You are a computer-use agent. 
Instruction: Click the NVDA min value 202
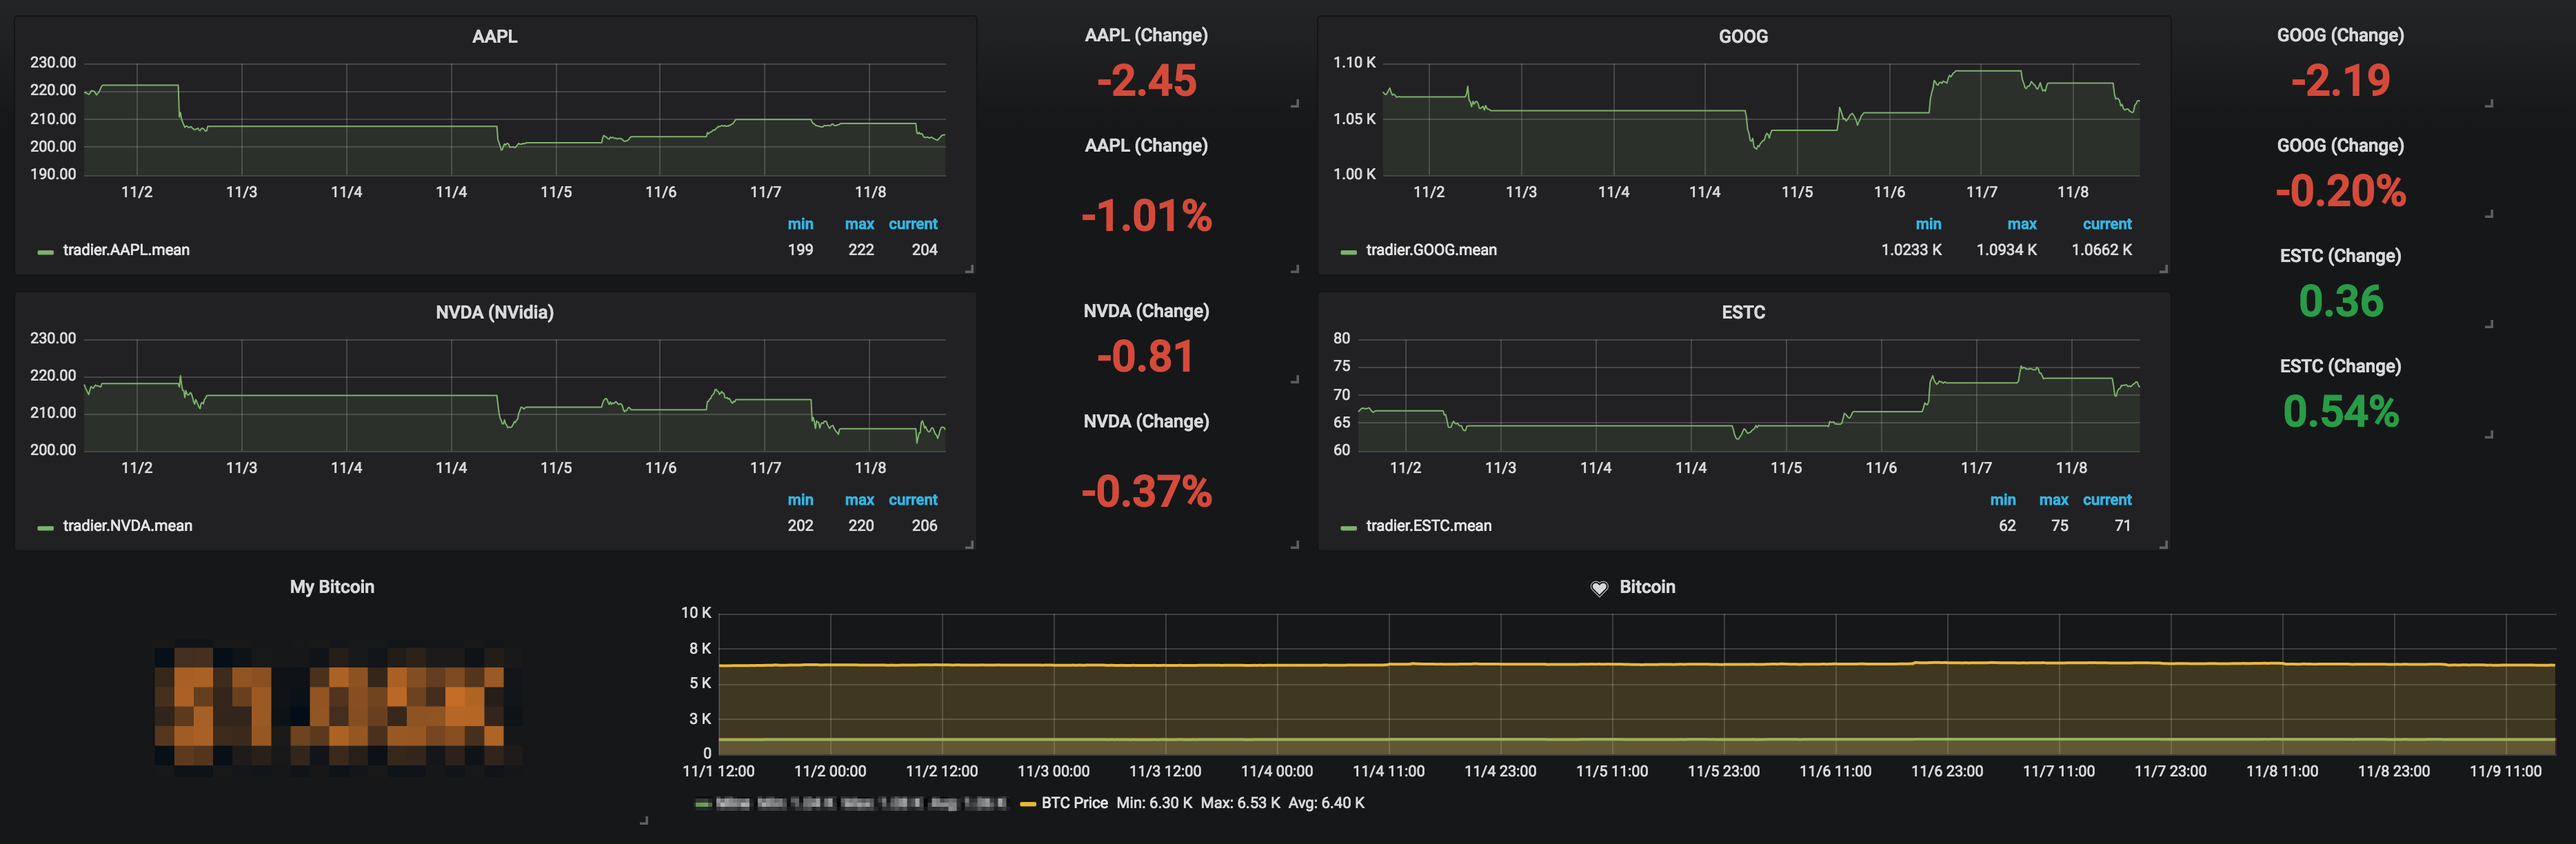[800, 526]
